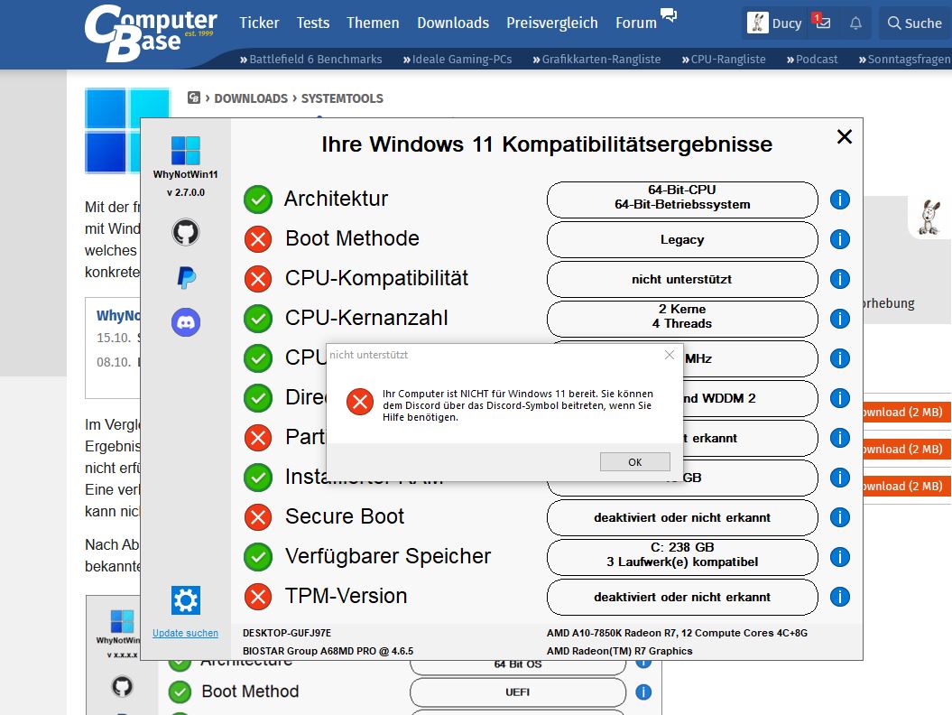Open CPU-Rangliste link
952x715 pixels.
click(x=724, y=59)
